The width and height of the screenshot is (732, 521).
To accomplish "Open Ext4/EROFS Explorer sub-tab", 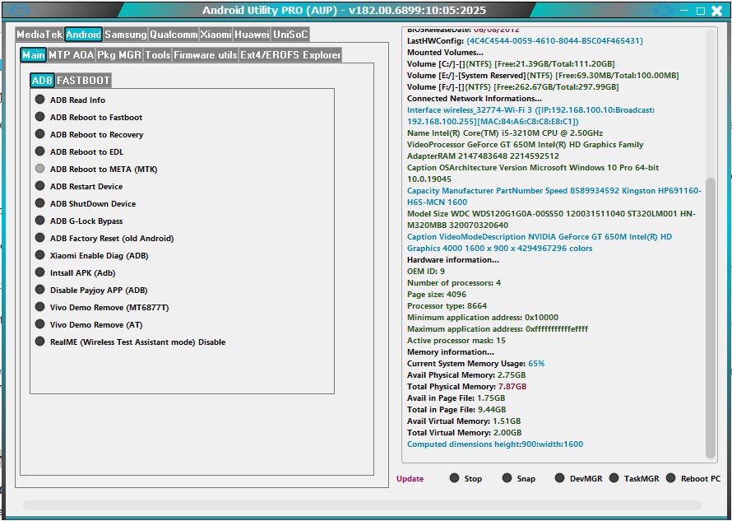I will click(x=290, y=54).
